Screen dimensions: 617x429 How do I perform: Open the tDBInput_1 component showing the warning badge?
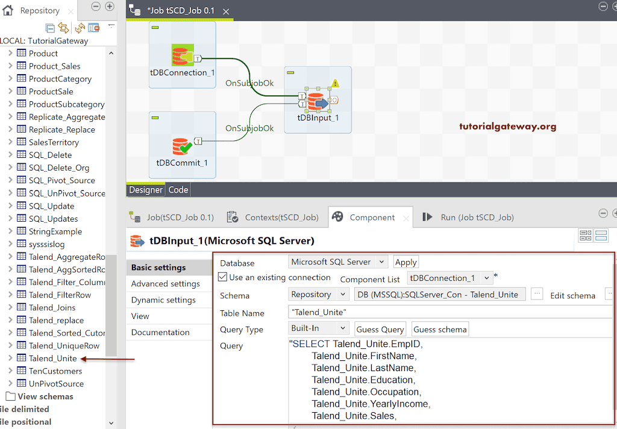point(318,99)
